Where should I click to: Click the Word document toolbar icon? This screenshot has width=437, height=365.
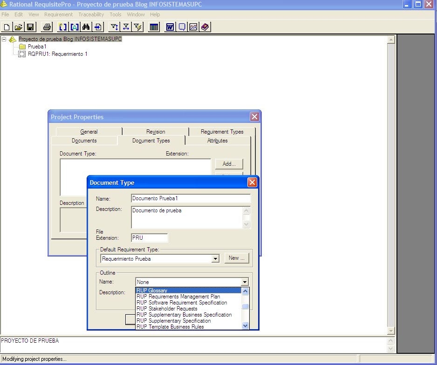pos(170,27)
